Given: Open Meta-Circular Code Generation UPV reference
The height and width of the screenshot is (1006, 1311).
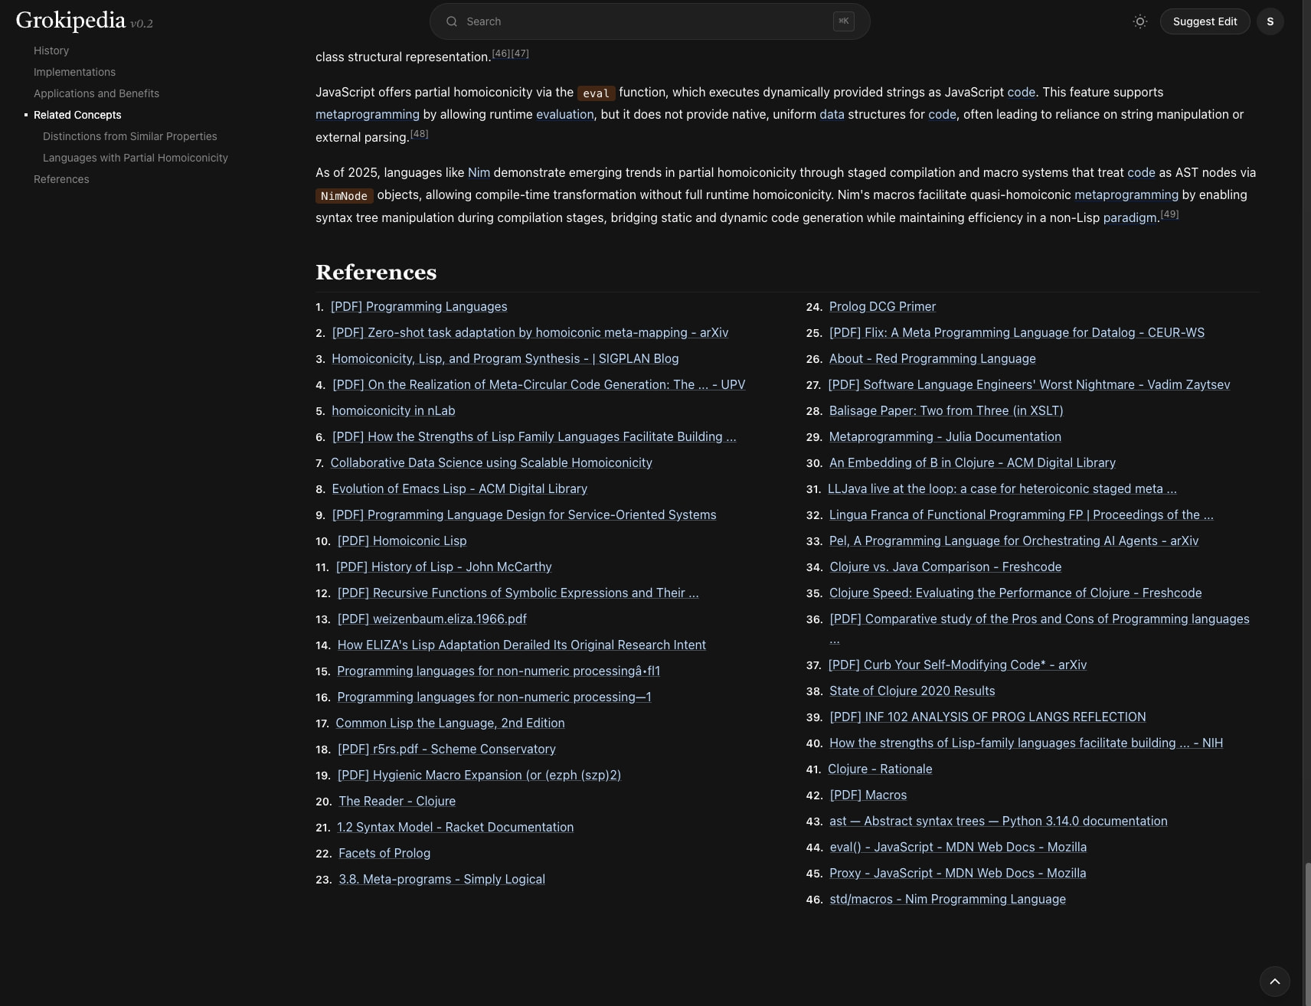Looking at the screenshot, I should click(x=538, y=384).
